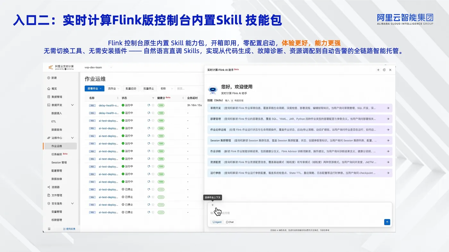
Task: Collapse the 运维中心 section chevron
Action: [x=72, y=138]
